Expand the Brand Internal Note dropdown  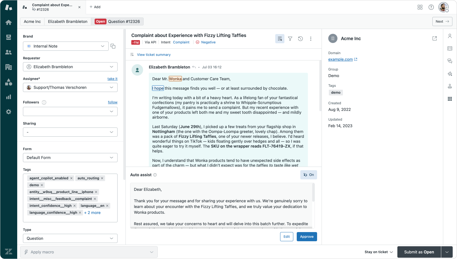pos(66,46)
